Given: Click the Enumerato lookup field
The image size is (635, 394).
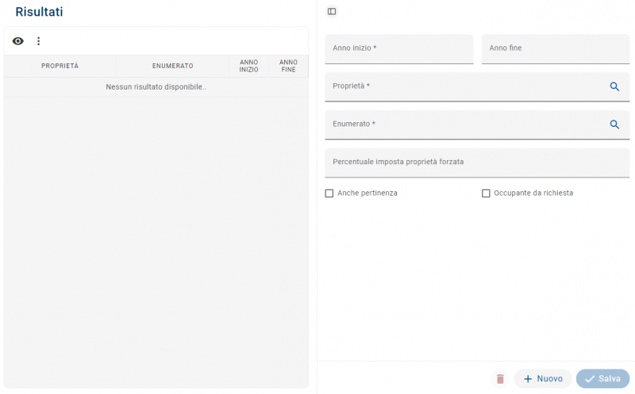Looking at the screenshot, I should (x=464, y=124).
